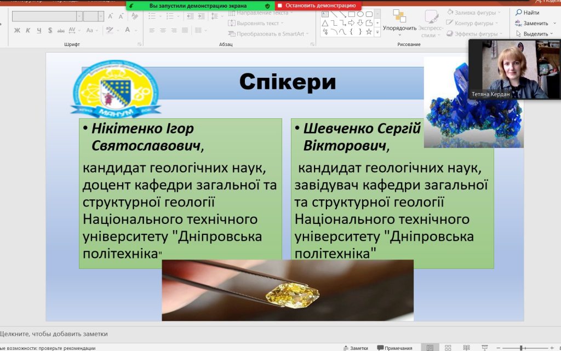Open line spacing options
The width and height of the screenshot is (561, 351).
216,16
